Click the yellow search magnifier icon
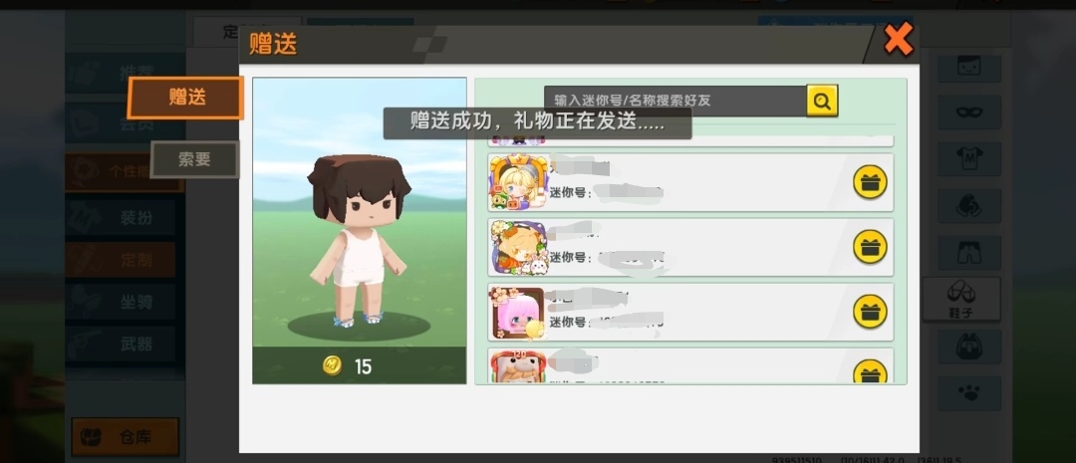Viewport: 1076px width, 463px height. coord(822,101)
